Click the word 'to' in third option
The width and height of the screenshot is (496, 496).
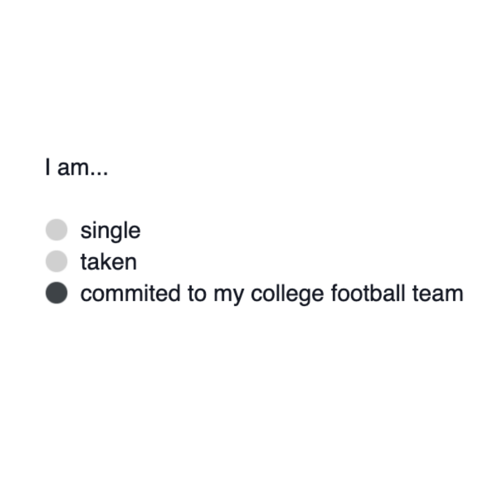point(197,294)
